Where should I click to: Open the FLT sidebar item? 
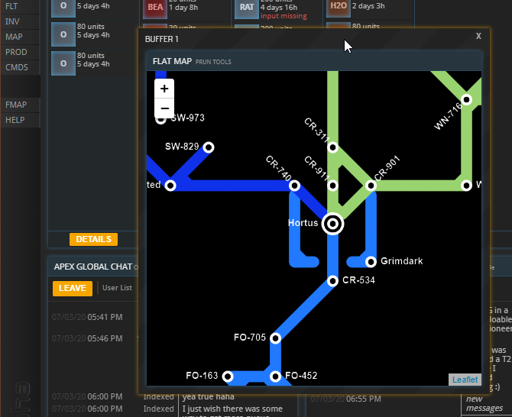pos(20,7)
